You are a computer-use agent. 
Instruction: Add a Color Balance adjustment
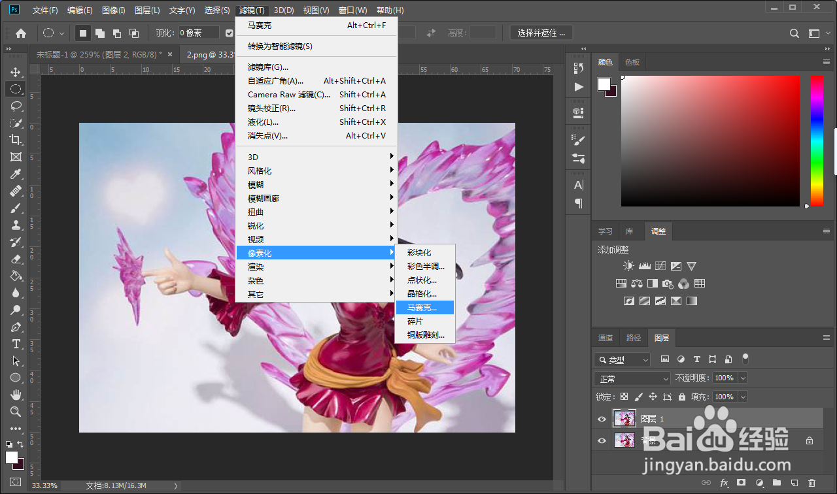pyautogui.click(x=637, y=284)
